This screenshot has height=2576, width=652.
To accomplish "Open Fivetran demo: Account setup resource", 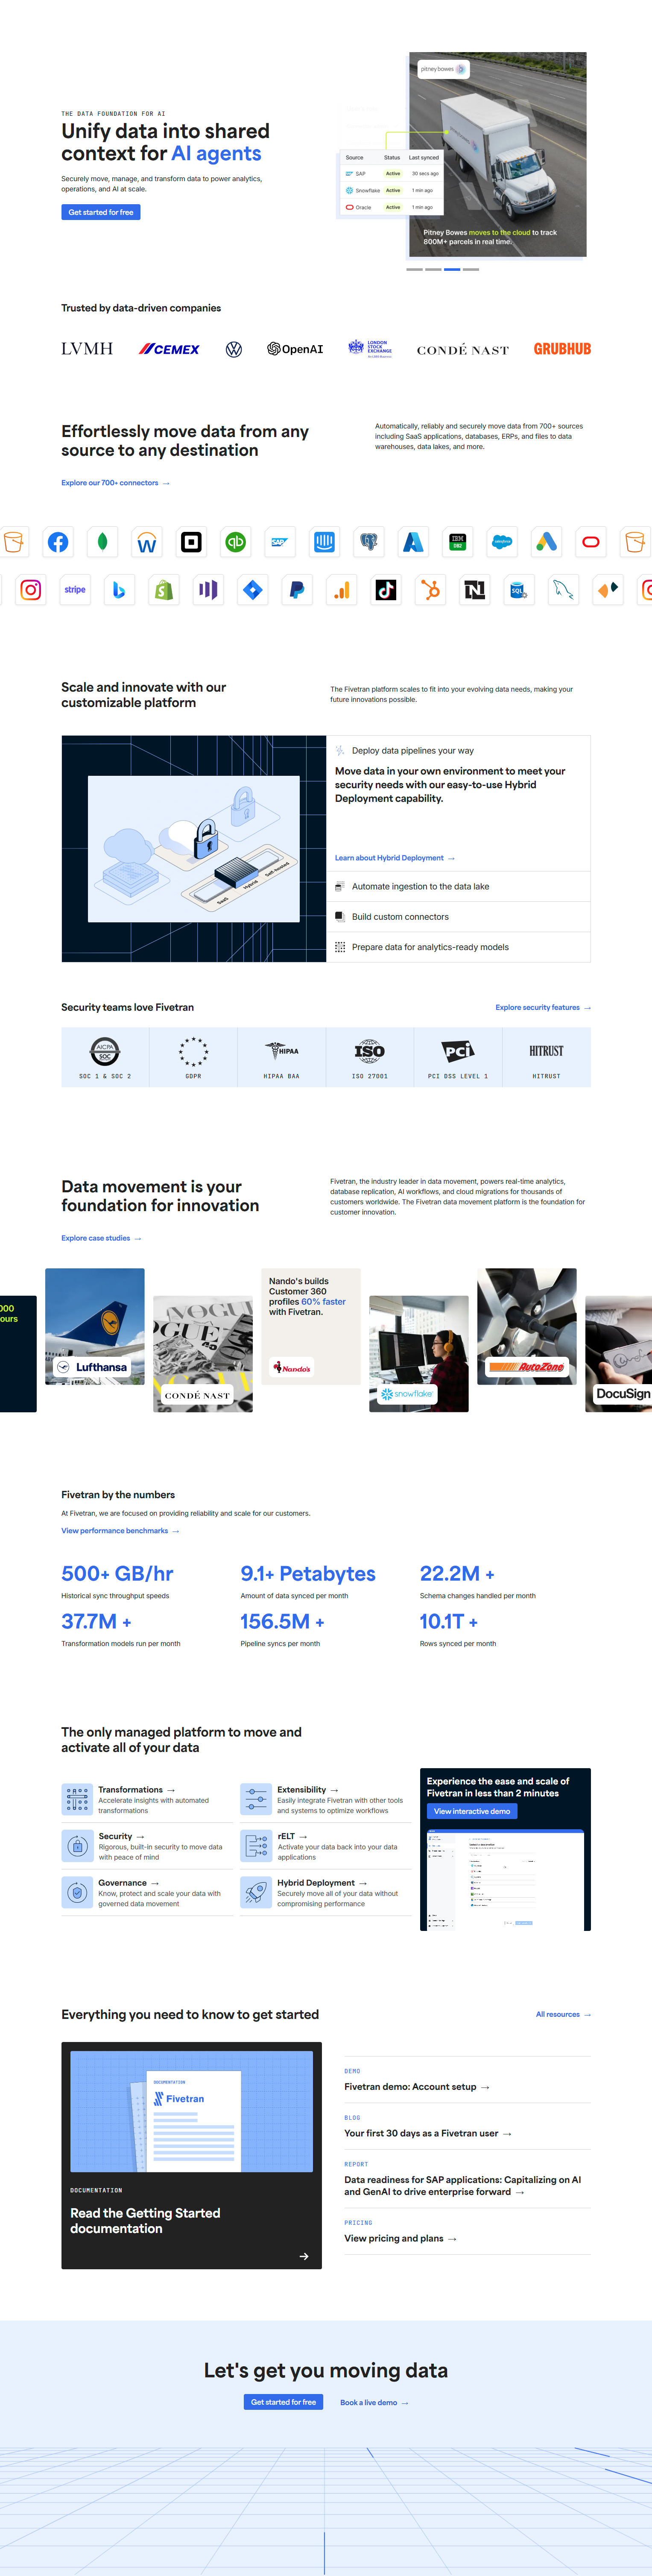I will (417, 2087).
